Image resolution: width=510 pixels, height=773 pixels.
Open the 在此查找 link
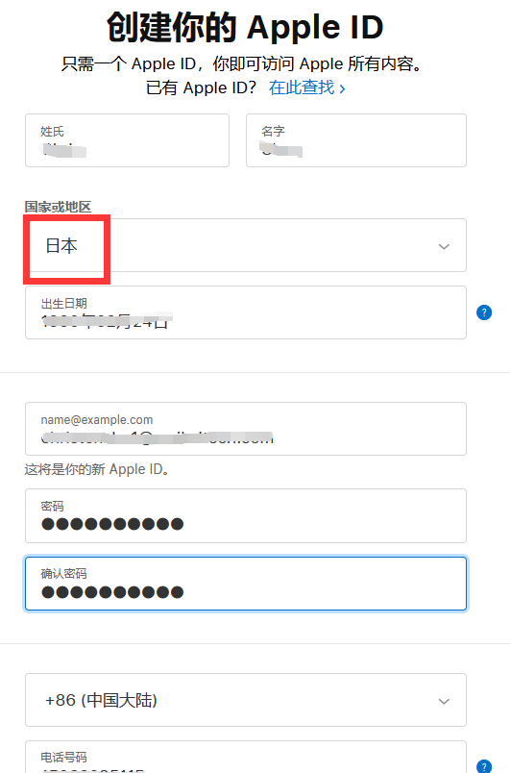click(306, 87)
